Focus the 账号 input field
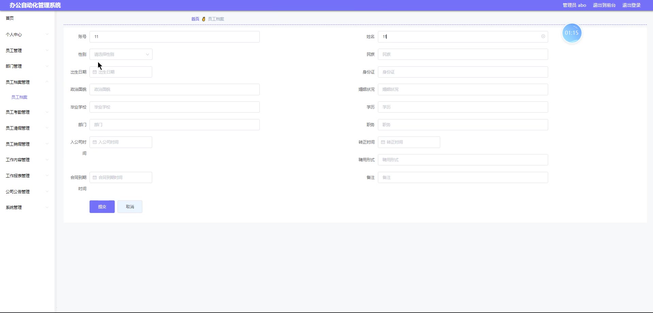This screenshot has height=313, width=653. coord(175,37)
